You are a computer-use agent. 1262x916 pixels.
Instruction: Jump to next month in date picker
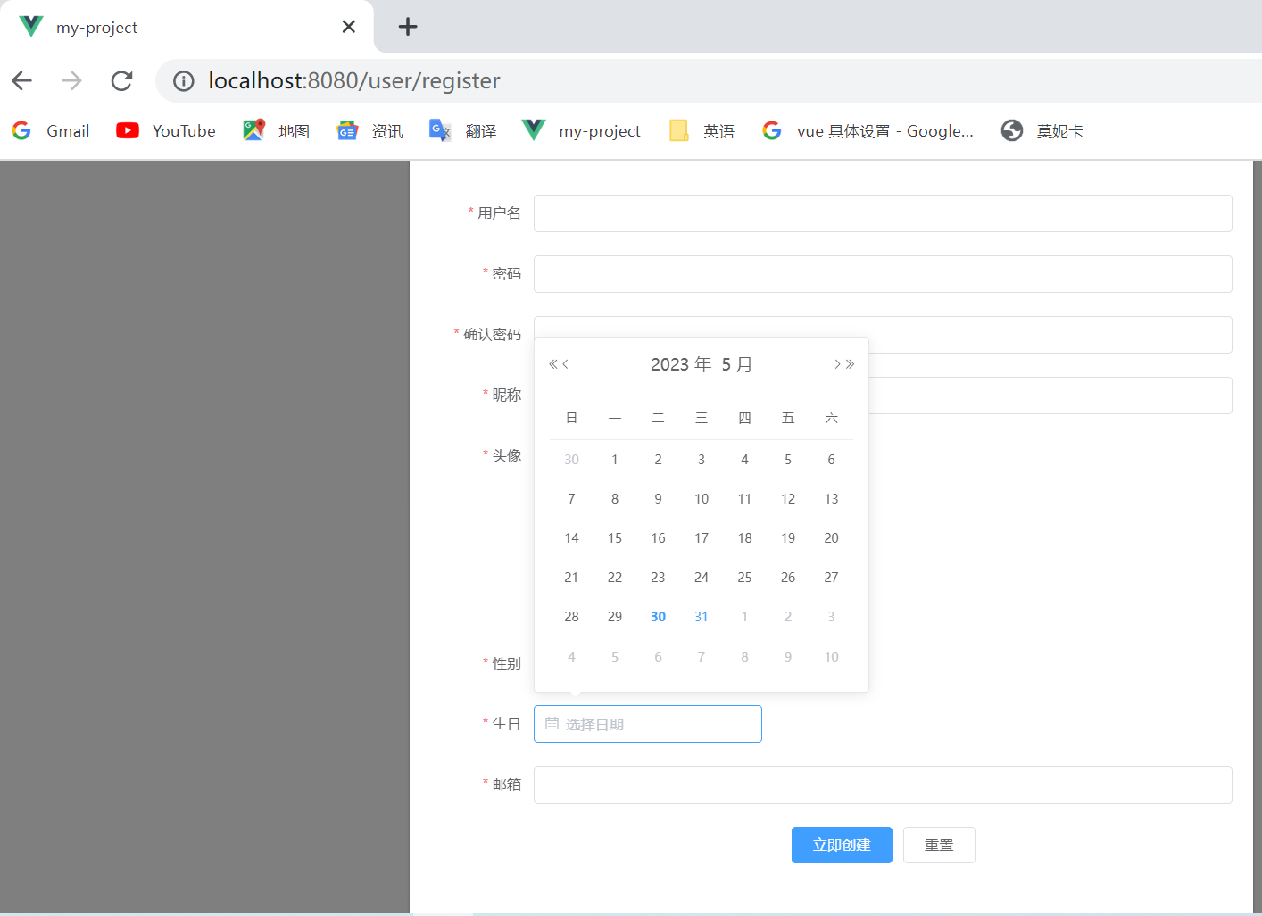(x=837, y=363)
